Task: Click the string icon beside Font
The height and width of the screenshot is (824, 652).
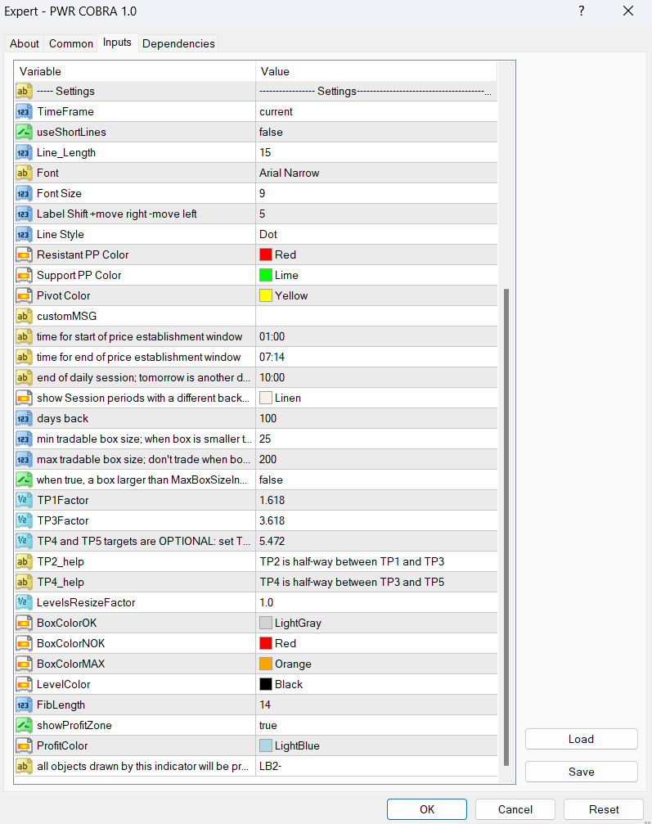Action: (24, 173)
